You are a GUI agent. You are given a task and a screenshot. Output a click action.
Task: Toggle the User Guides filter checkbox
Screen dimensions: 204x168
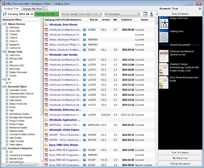click(x=7, y=138)
